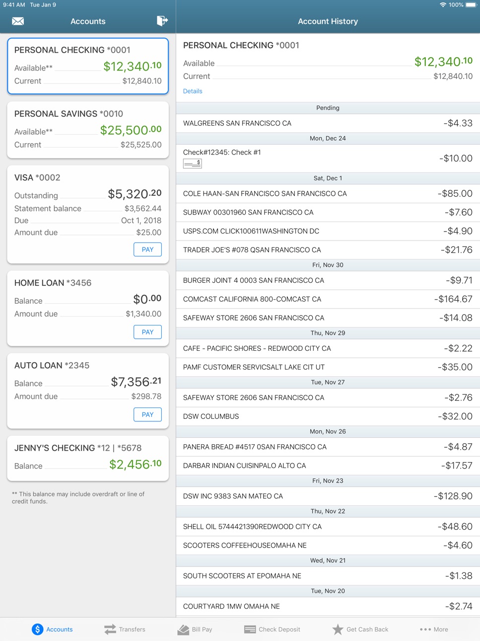
Task: Open the Accounts dollar icon tab
Action: 38,629
